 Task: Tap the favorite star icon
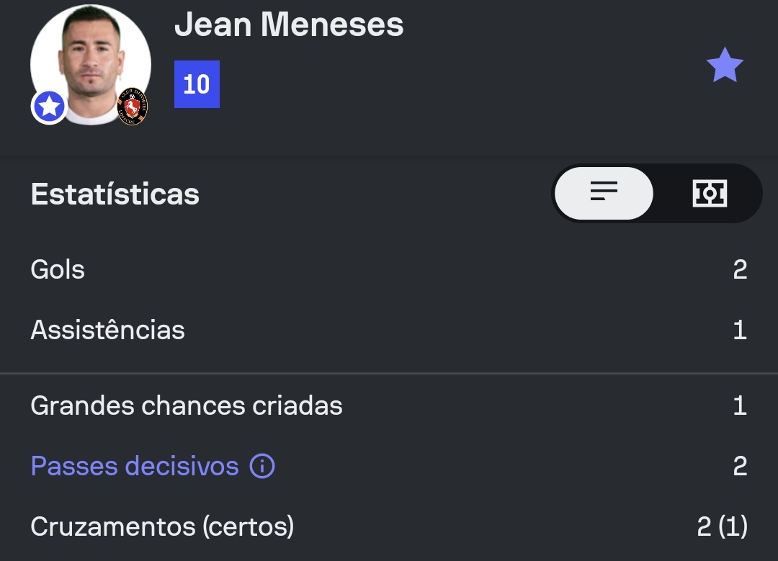click(x=724, y=66)
